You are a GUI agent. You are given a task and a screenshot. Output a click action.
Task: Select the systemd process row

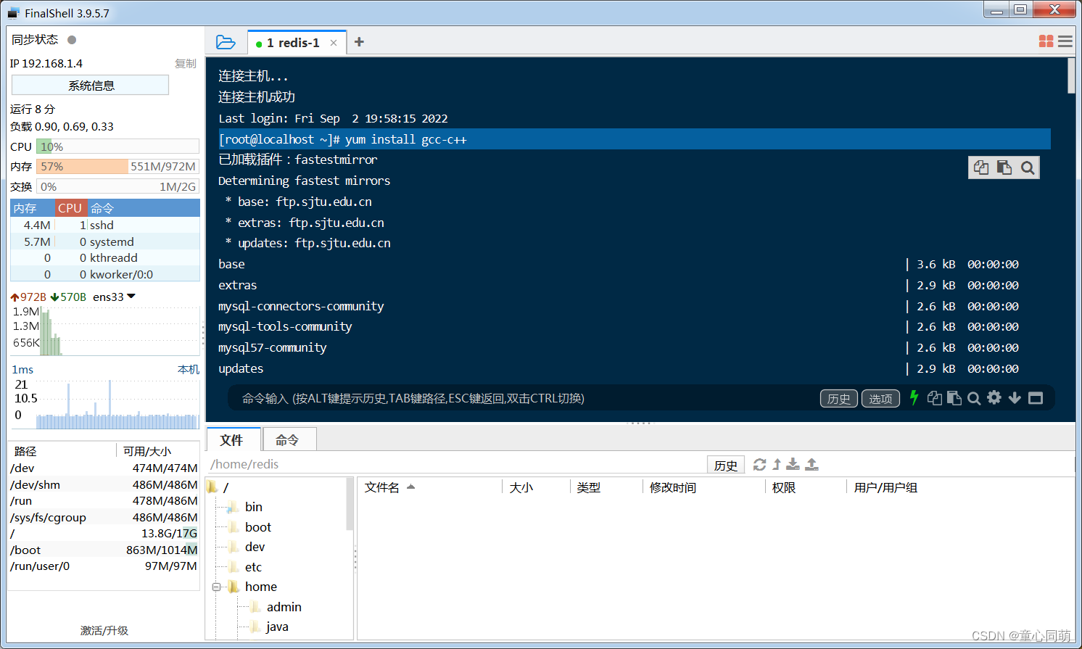105,241
